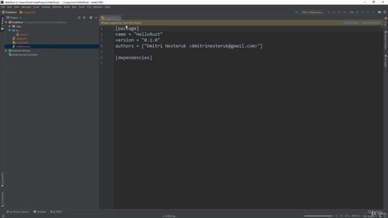The width and height of the screenshot is (388, 218).
Task: Click Search Everywhere magnifier icon
Action: [385, 12]
